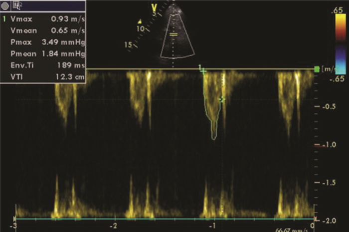The image size is (349, 232).
Task: Select the Vmax measurement row
Action: 44,18
